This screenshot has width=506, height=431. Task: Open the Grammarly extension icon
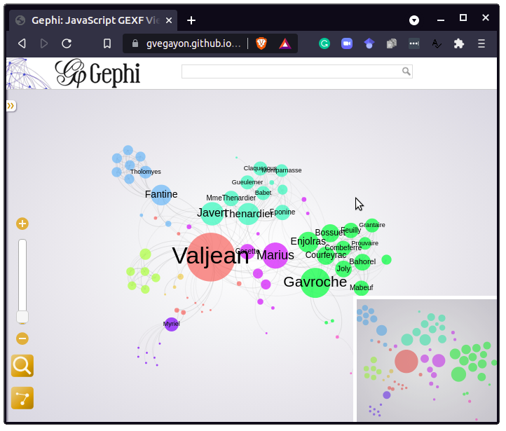(324, 43)
